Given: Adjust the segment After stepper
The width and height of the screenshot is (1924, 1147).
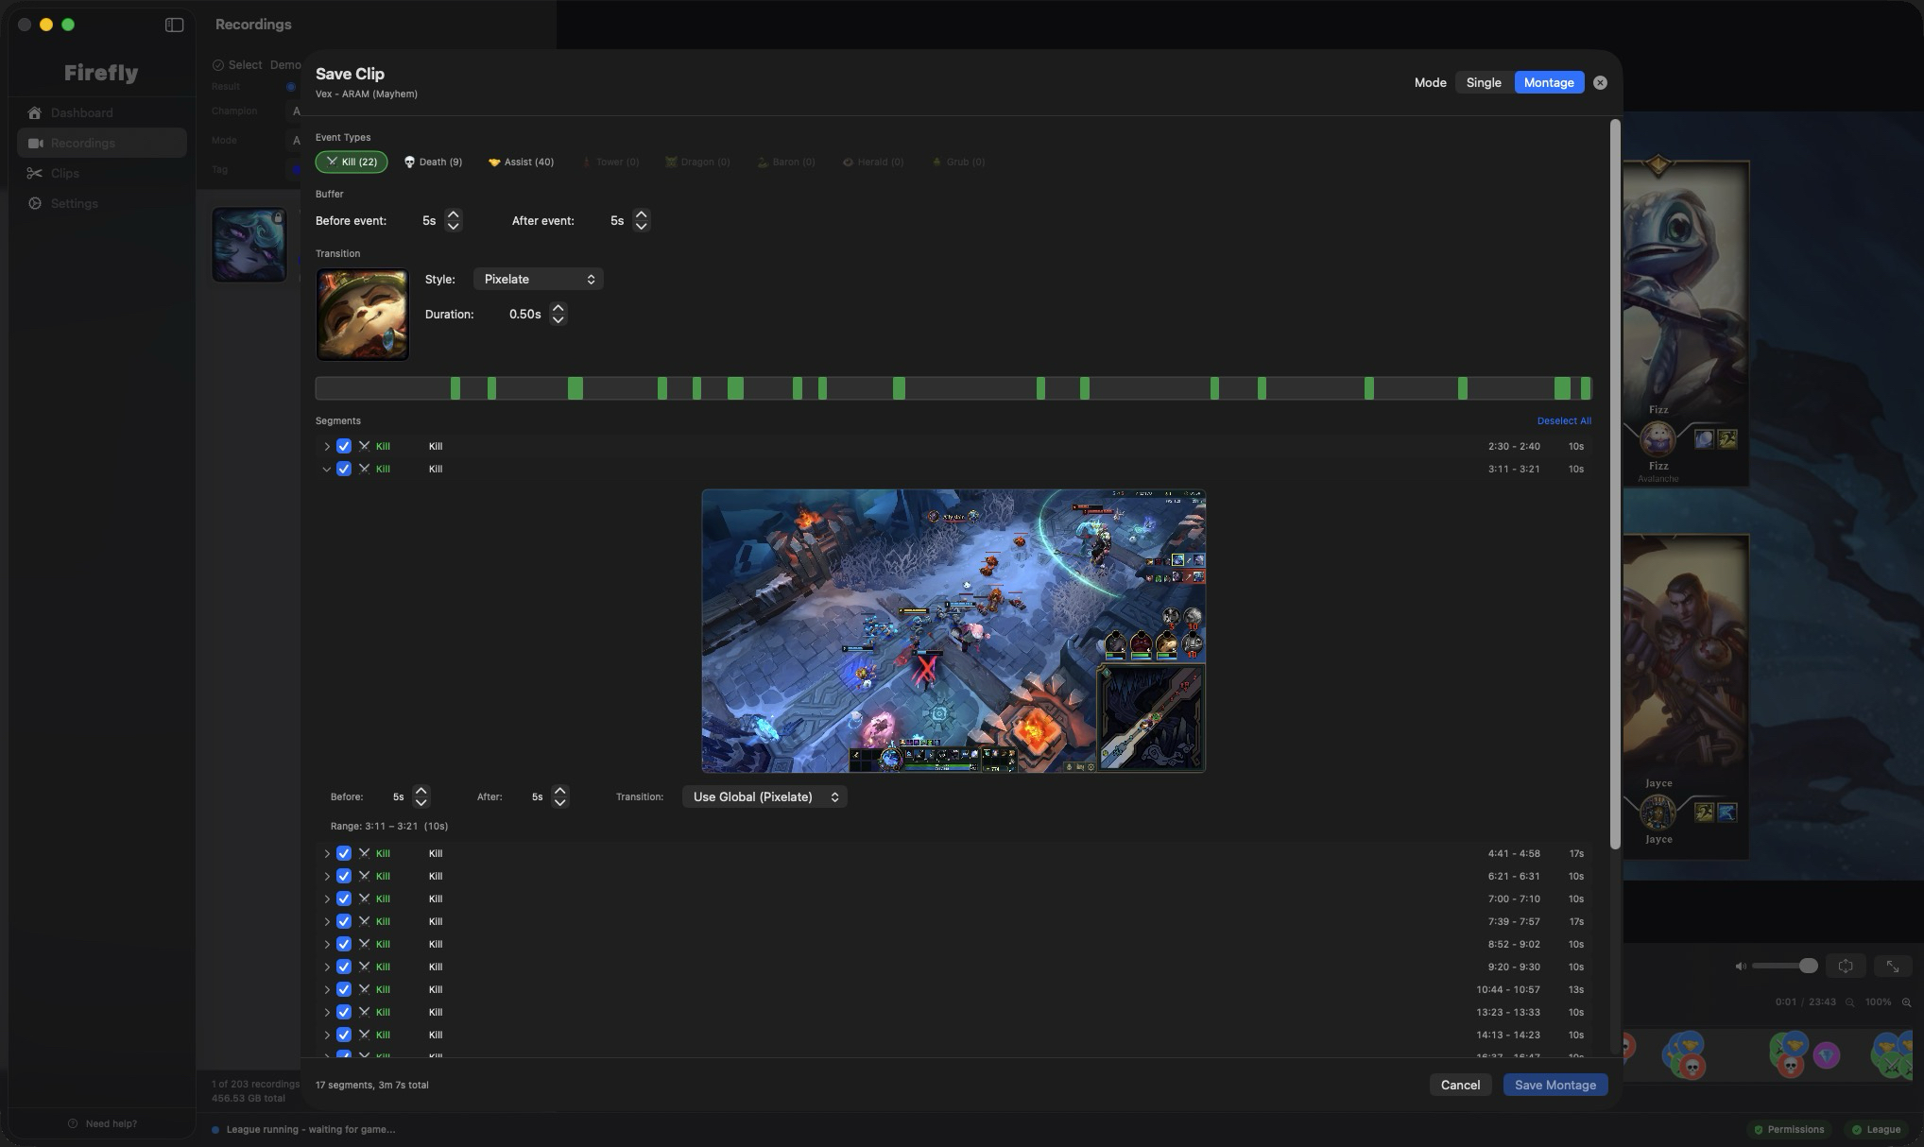Looking at the screenshot, I should pos(560,796).
